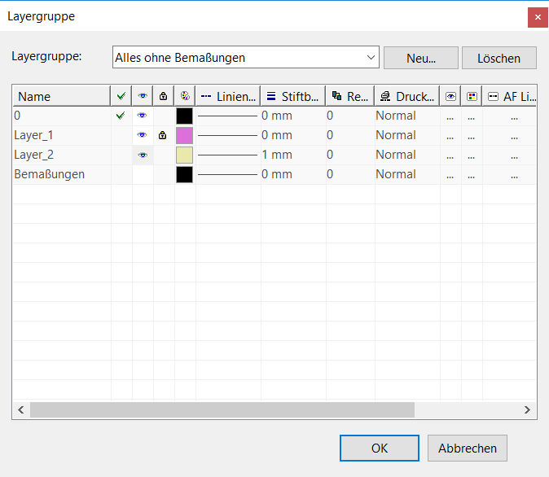This screenshot has width=549, height=477.
Task: Open line type dropdown for layer 0
Action: (x=227, y=116)
